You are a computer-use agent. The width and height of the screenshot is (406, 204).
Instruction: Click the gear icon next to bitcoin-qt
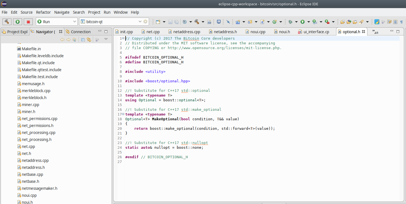145,22
